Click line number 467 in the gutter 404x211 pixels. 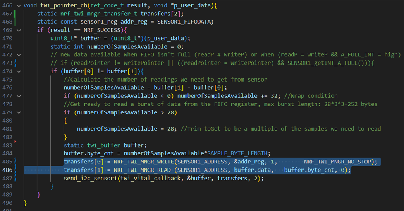pyautogui.click(x=7, y=14)
